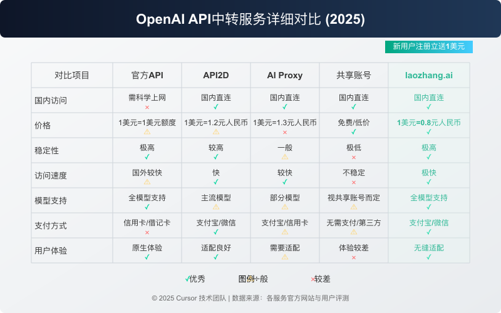Click the OpenAI API中转服务详细对比 title
The height and width of the screenshot is (313, 501).
[x=229, y=19]
